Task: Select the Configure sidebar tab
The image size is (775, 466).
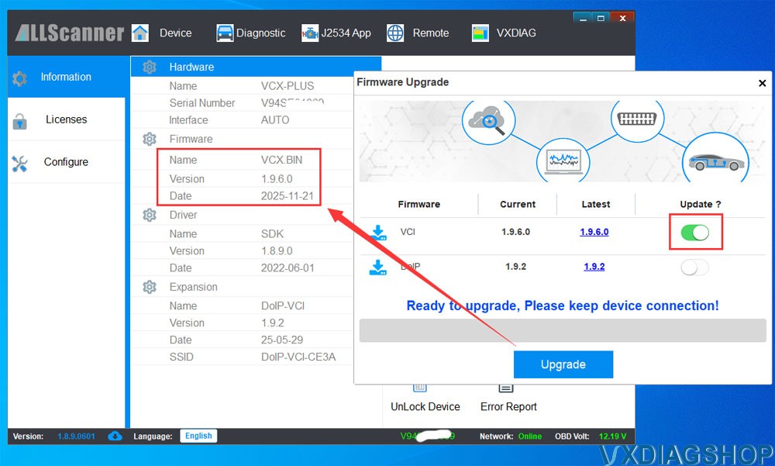Action: point(66,162)
